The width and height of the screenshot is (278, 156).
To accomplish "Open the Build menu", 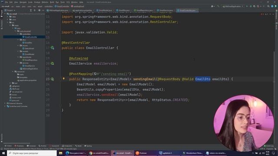I will point(52,2).
